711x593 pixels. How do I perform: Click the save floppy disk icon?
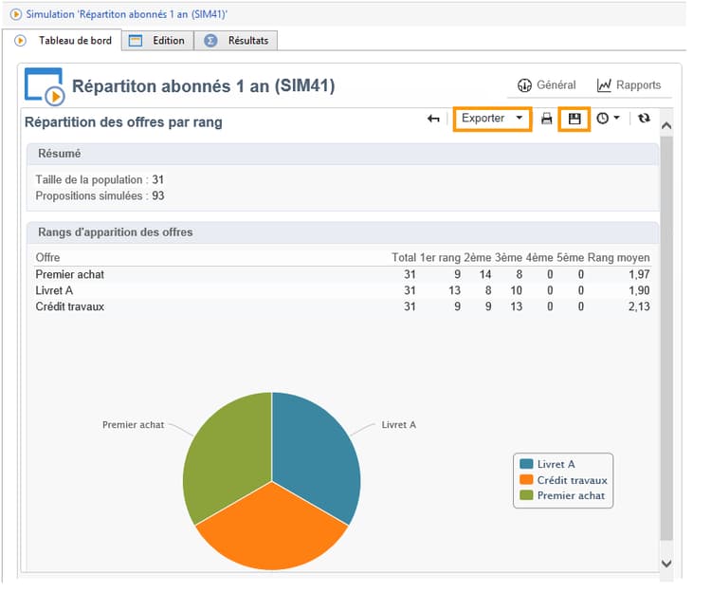click(x=574, y=119)
